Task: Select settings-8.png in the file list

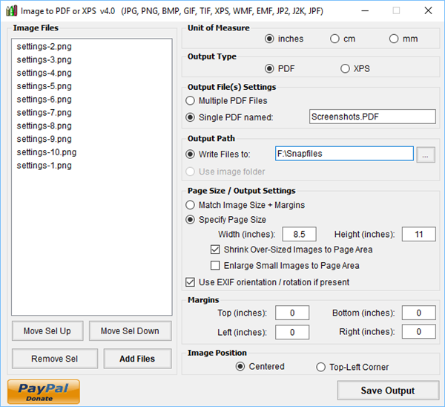Action: pyautogui.click(x=44, y=126)
